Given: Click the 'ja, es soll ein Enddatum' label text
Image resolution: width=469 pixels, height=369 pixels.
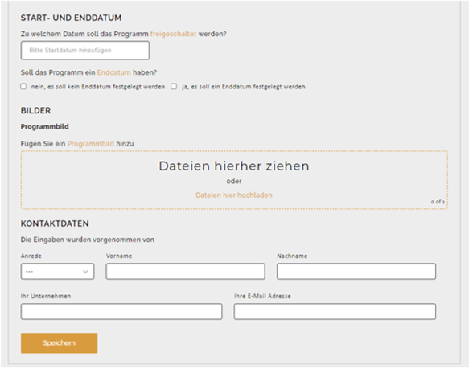Looking at the screenshot, I should point(244,87).
